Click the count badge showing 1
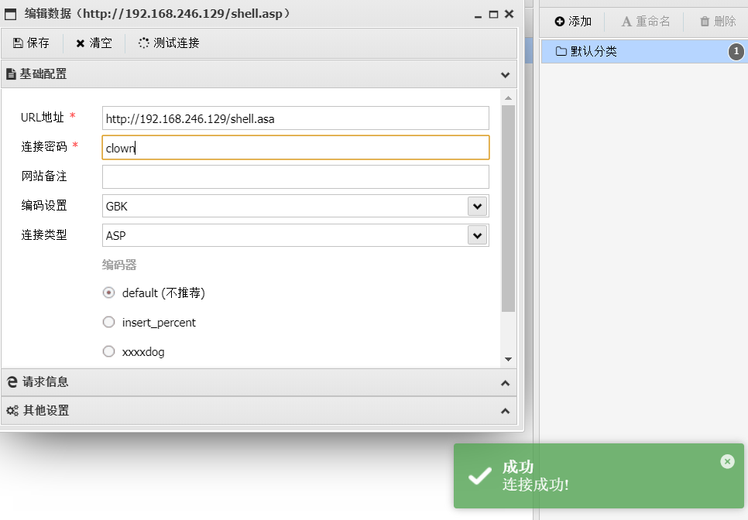Screen dimensions: 748x520 (736, 52)
